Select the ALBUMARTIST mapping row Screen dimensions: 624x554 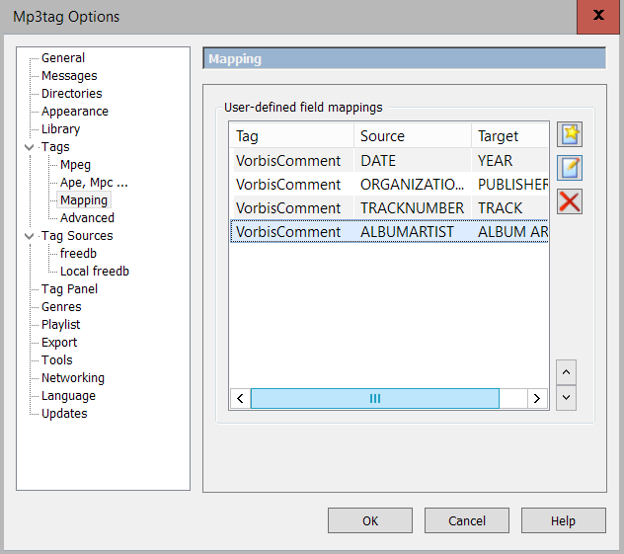point(389,232)
